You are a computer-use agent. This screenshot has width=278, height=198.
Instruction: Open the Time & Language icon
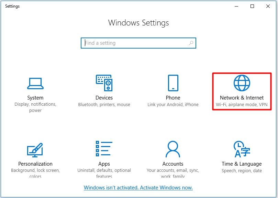tap(242, 149)
